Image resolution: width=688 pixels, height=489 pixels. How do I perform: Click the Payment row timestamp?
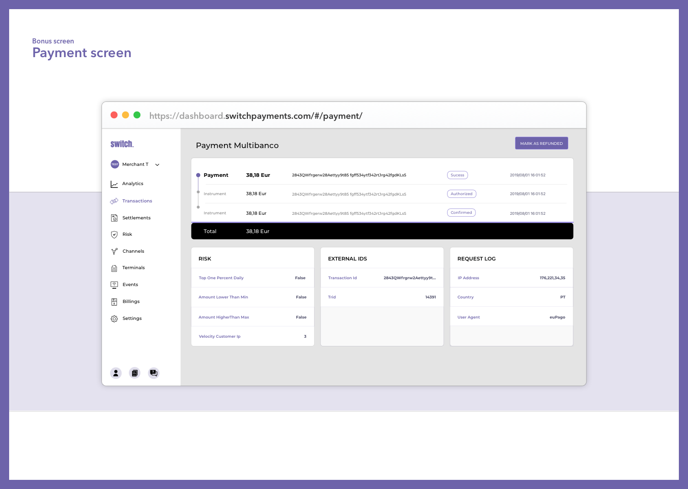[528, 175]
